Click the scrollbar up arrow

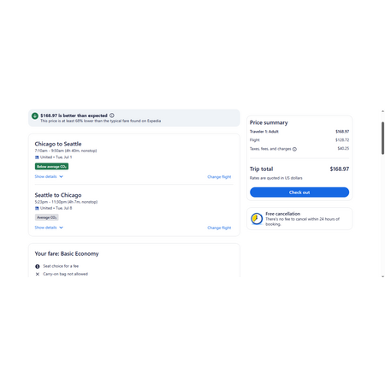382,111
